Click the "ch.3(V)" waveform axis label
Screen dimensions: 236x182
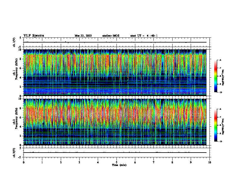(x=14, y=153)
